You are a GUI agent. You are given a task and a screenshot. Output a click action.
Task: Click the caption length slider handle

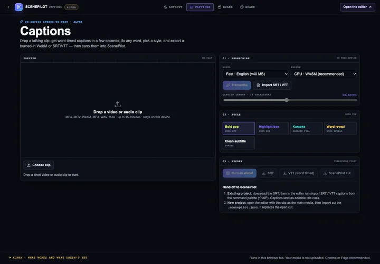tap(287, 100)
